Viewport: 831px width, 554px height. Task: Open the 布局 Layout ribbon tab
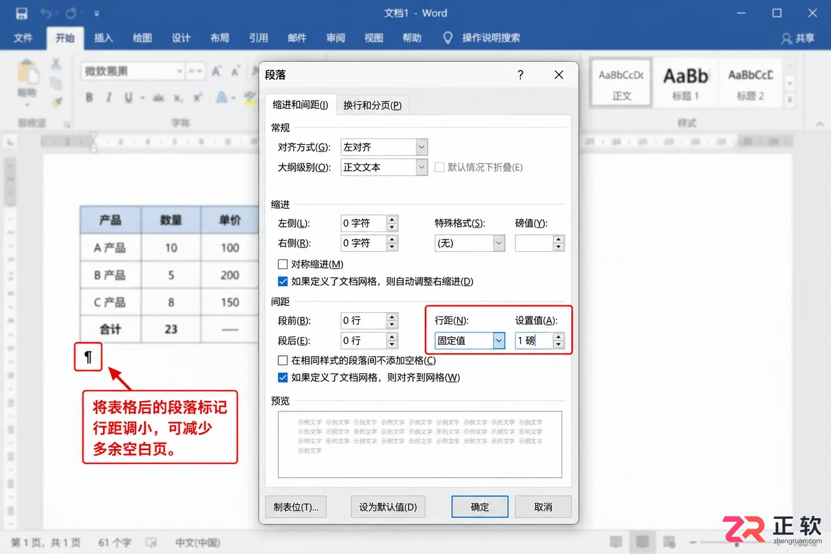[220, 38]
